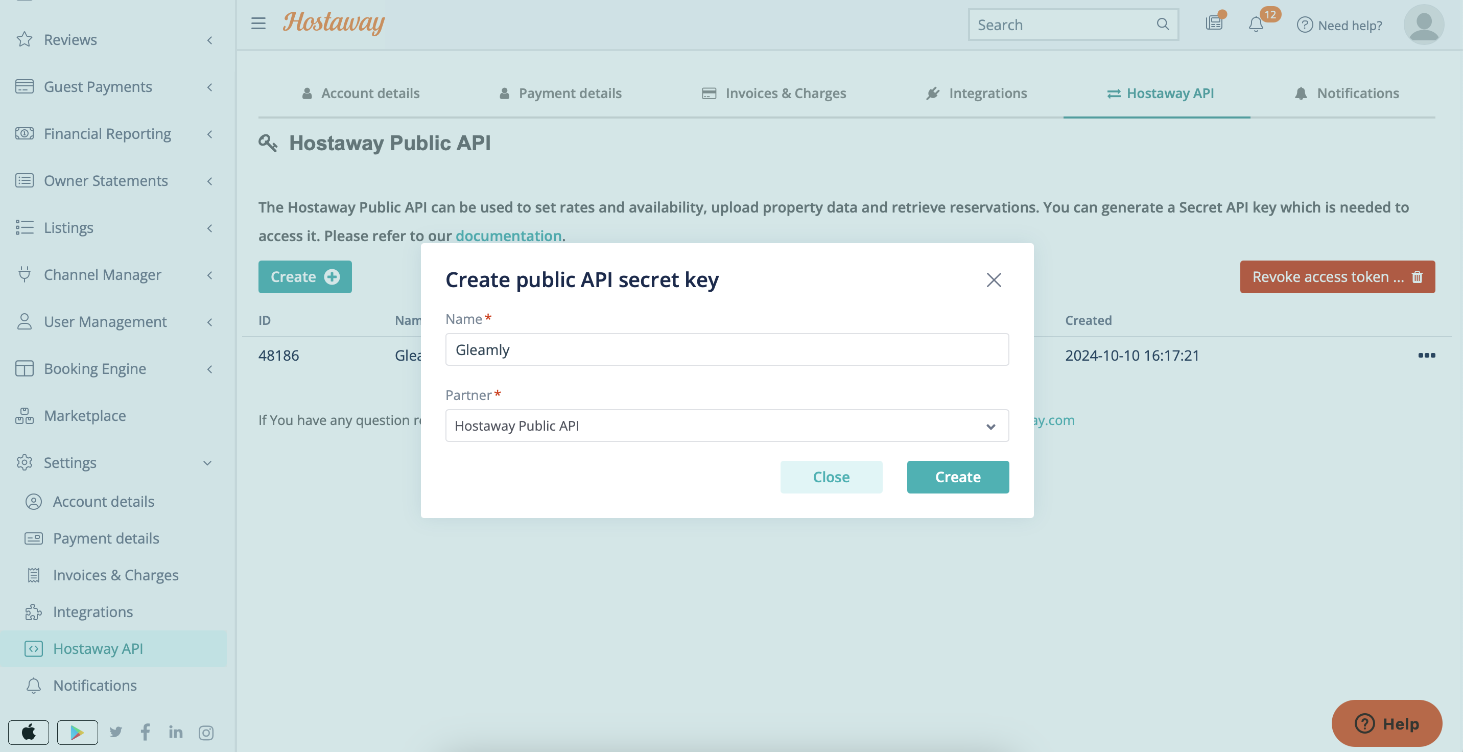Click the three-dots row actions icon
1463x752 pixels.
coord(1426,355)
